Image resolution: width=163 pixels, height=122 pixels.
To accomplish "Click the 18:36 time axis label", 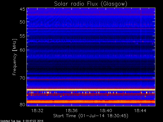I will point(72,111).
